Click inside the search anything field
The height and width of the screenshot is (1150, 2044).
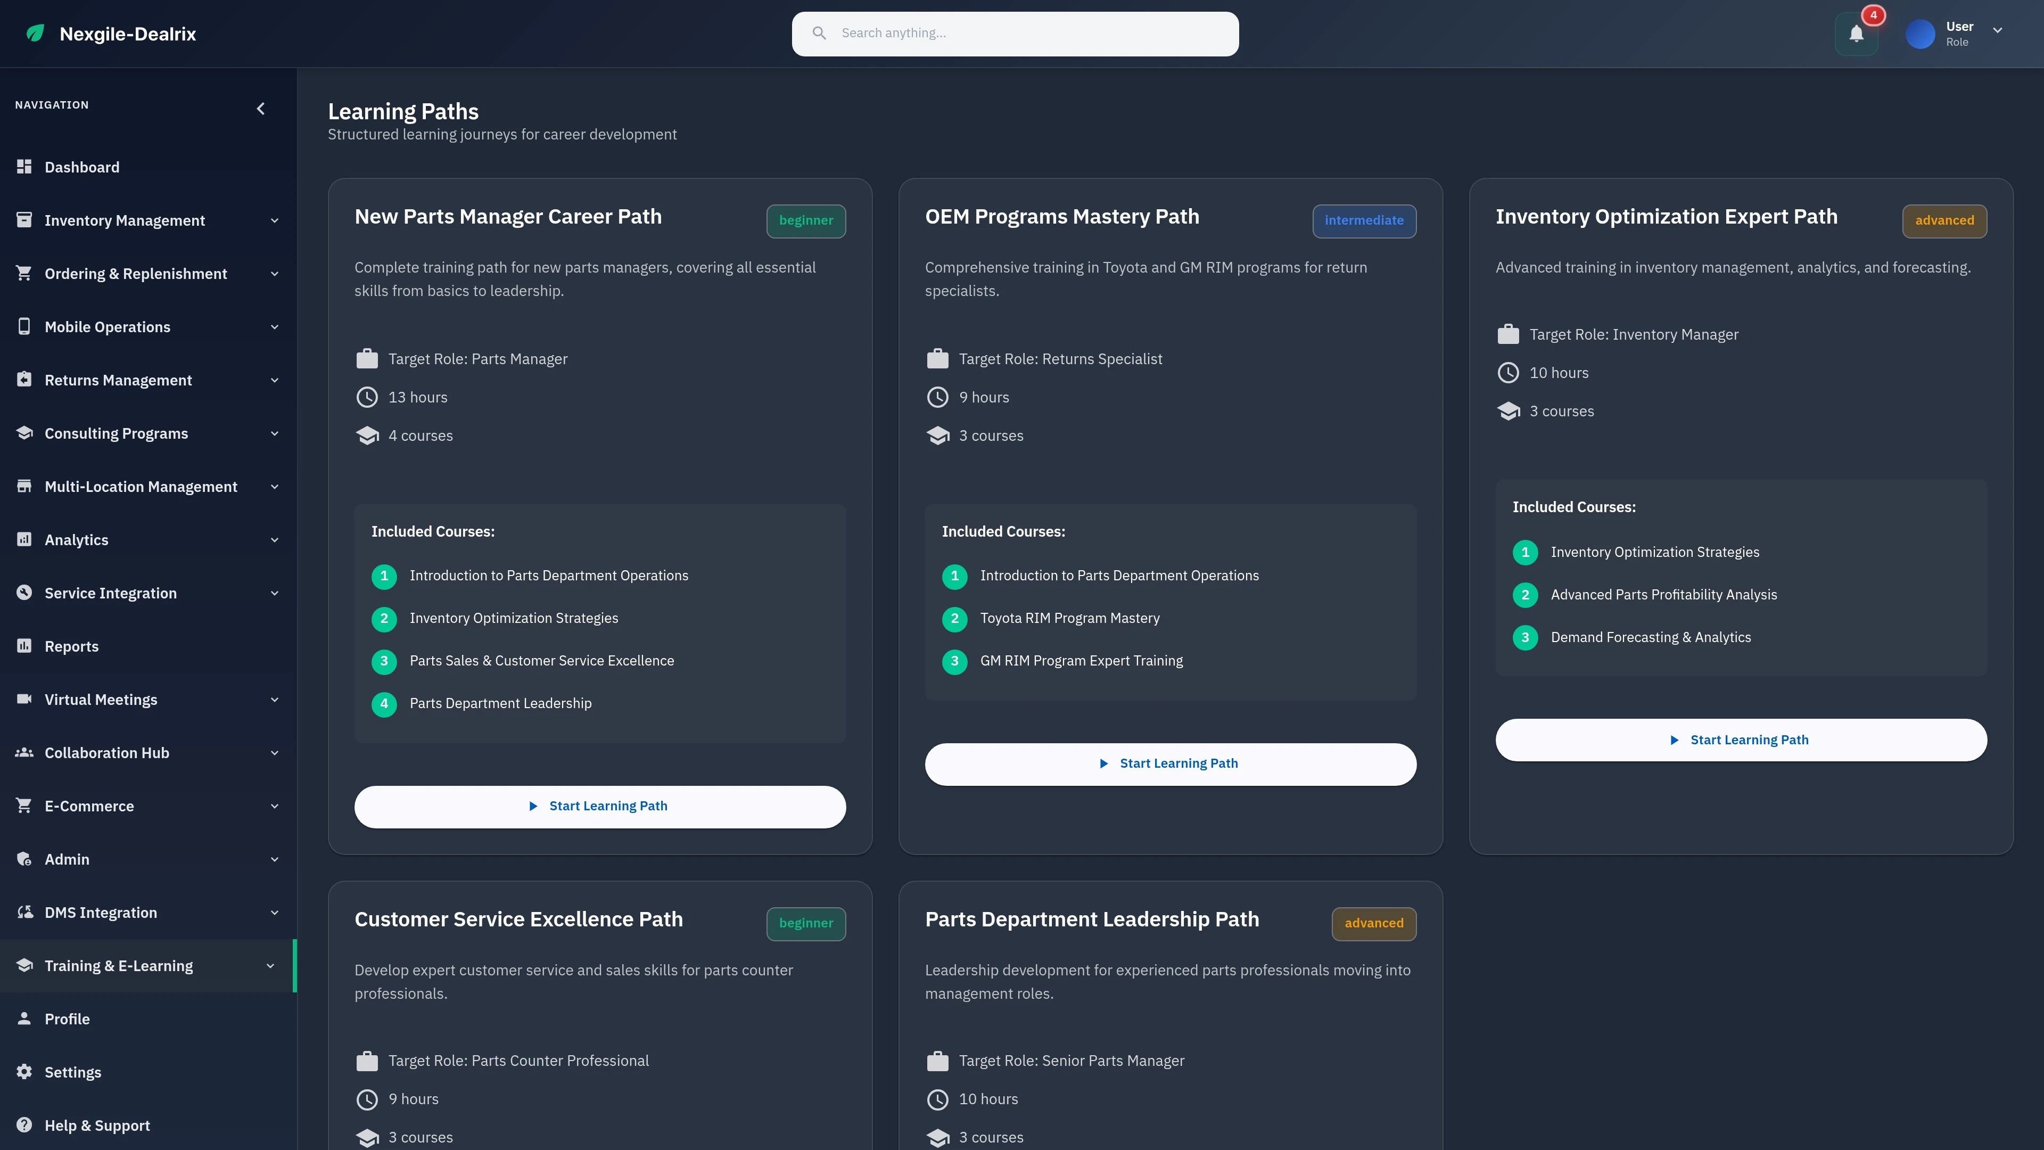tap(1015, 32)
